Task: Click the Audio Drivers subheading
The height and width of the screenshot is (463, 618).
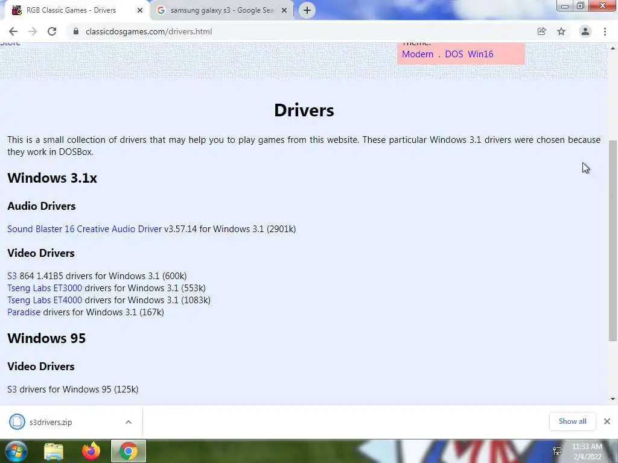Action: pos(42,206)
